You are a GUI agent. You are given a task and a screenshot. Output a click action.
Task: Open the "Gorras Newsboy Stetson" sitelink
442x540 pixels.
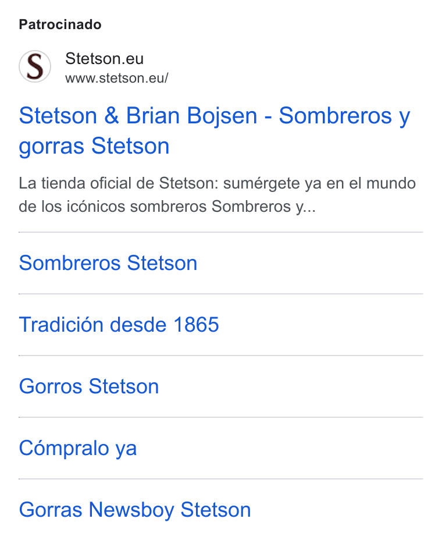[x=135, y=510]
